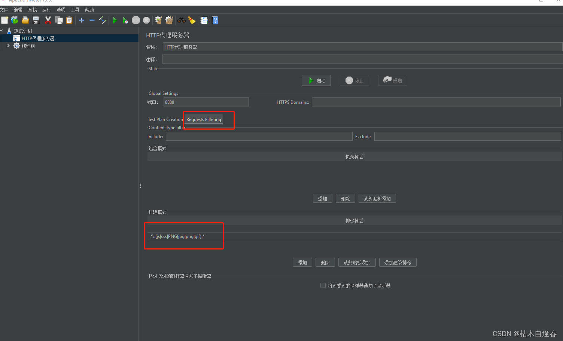Screen dimensions: 563x341
Task: Click 从剪贴板添加 under exclude patterns
Action: tap(357, 263)
